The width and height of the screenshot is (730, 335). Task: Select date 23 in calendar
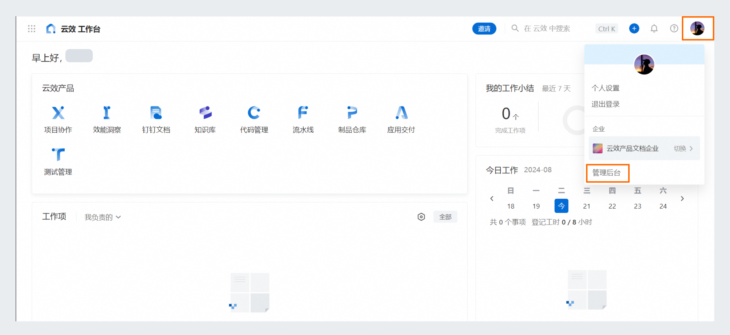click(x=637, y=206)
